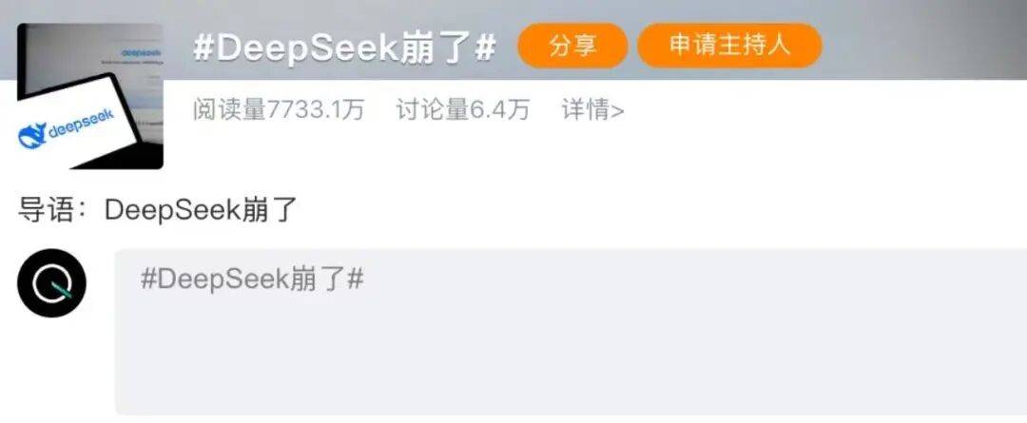Click the green clock hand in avatar
Screen dimensions: 1027x423
(62, 289)
